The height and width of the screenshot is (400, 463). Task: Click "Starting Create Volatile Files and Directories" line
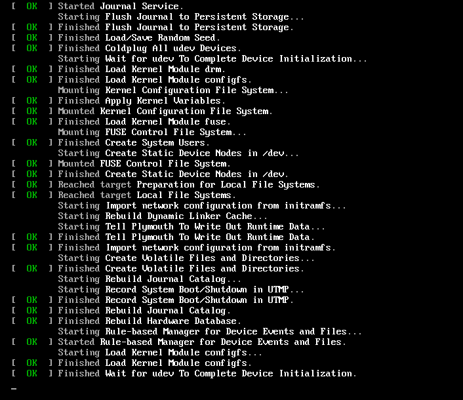coord(186,258)
